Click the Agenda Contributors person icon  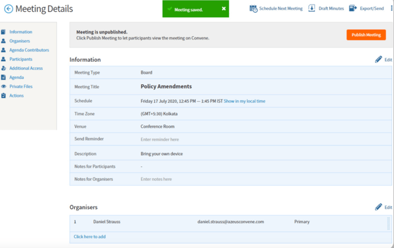3,50
